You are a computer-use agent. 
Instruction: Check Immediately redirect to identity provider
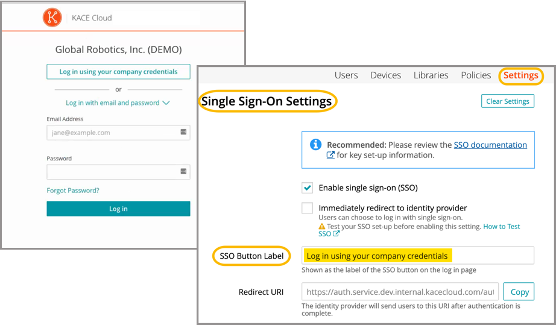308,208
